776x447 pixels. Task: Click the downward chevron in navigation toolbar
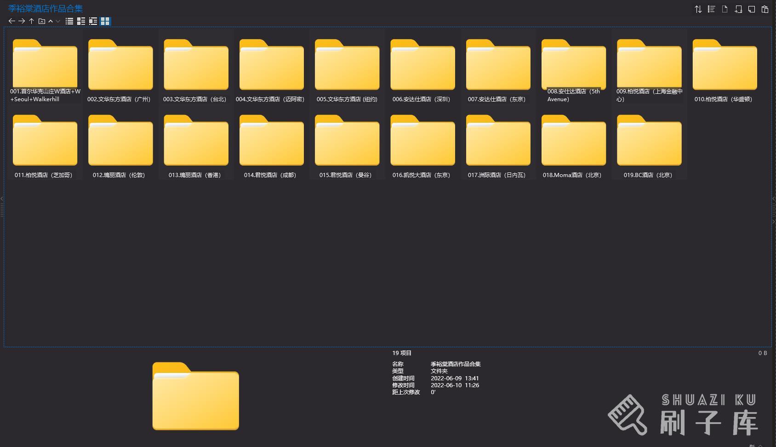[x=58, y=21]
